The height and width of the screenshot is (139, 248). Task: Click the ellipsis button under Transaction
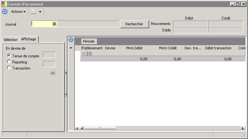pos(53,73)
